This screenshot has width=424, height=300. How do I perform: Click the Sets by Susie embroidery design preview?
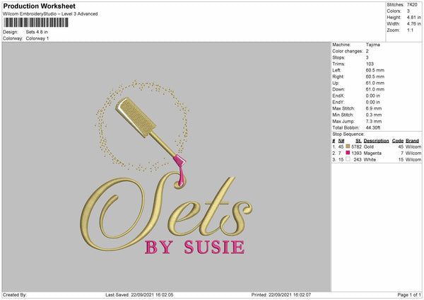click(x=167, y=167)
